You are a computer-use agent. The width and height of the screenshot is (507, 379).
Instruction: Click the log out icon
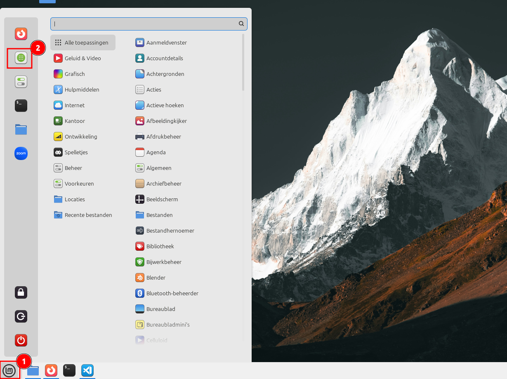tap(21, 316)
